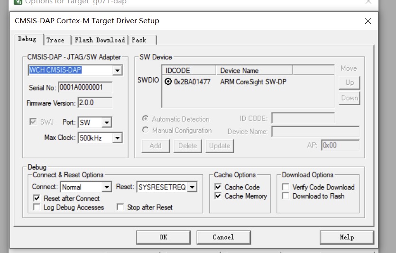Close the CMSIS-DAP Target Driver Setup dialog
Image resolution: width=396 pixels, height=253 pixels.
click(368, 21)
